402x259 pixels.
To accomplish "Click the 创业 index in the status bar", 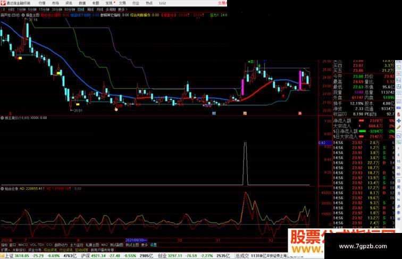I will (x=162, y=256).
